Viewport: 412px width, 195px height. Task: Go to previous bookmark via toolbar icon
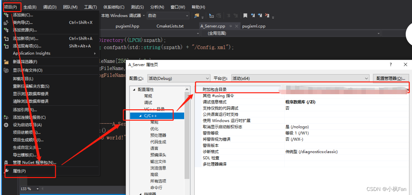coord(253,16)
